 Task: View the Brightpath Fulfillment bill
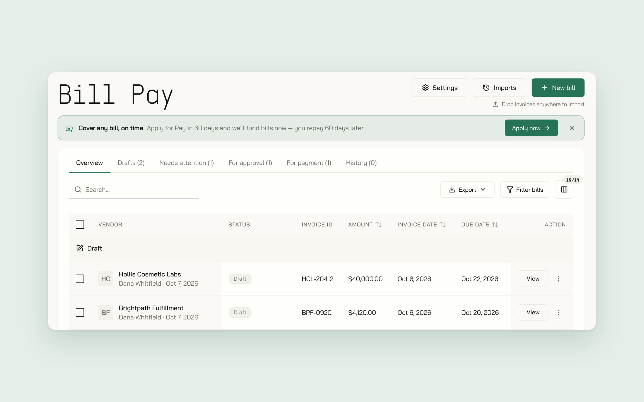pos(533,312)
